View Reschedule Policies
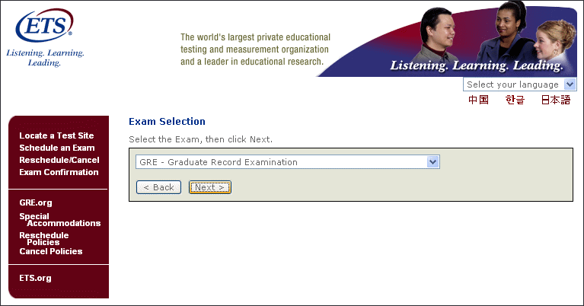The width and height of the screenshot is (584, 306). tap(44, 238)
